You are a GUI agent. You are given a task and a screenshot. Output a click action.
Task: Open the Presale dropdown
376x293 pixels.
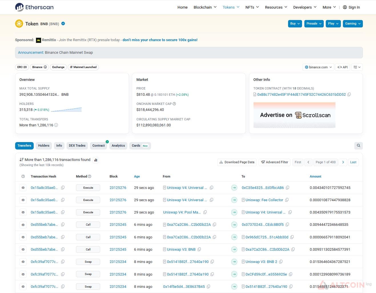click(314, 23)
